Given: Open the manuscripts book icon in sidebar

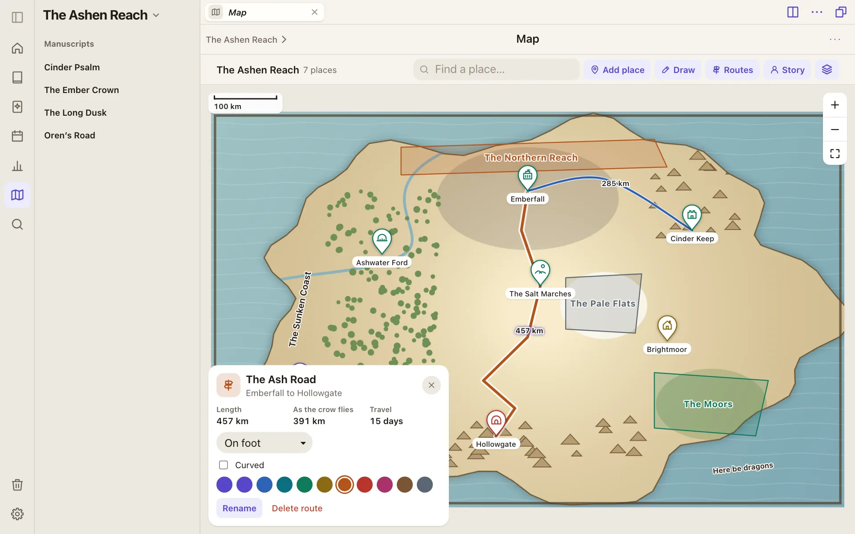Looking at the screenshot, I should (17, 77).
